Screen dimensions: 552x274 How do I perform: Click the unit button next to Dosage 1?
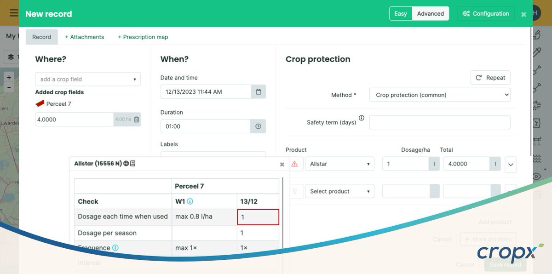[x=434, y=164]
